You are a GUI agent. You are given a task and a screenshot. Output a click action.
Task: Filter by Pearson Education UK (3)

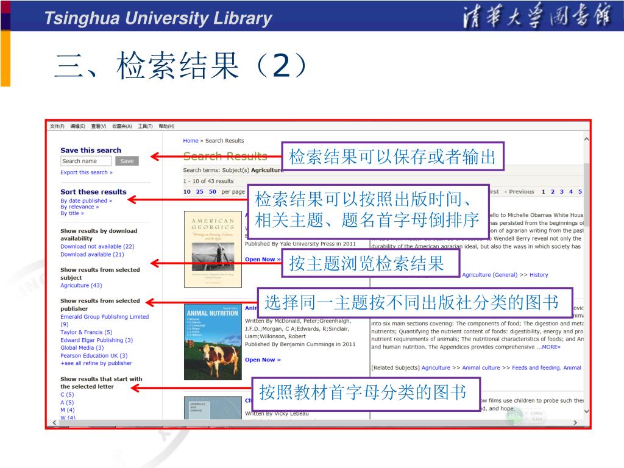pos(94,355)
